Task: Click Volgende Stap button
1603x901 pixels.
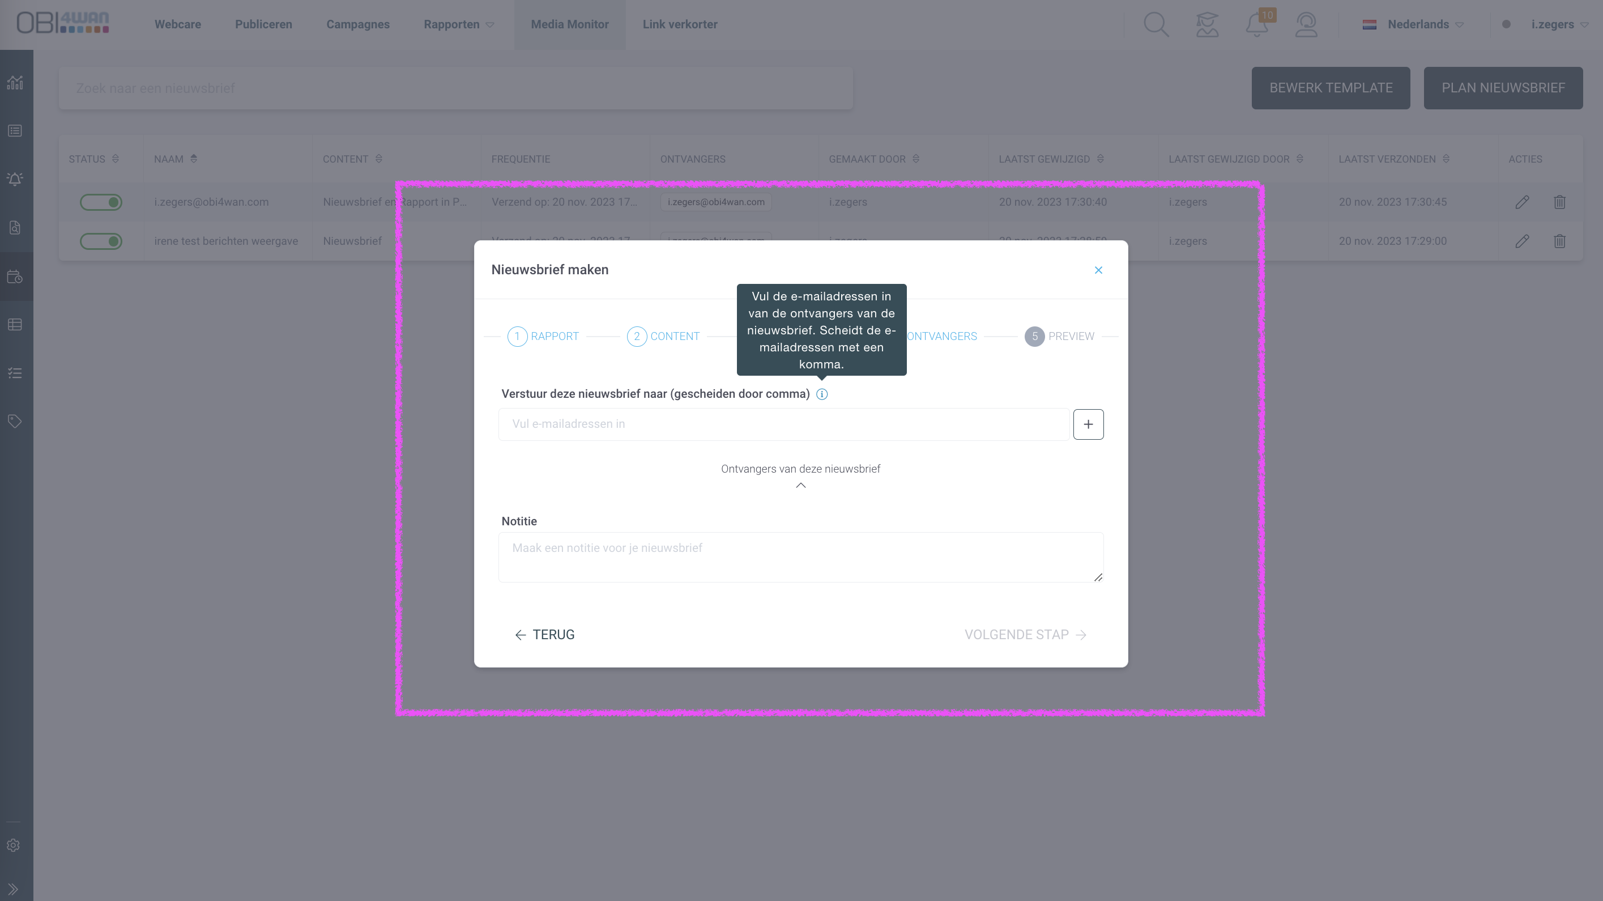Action: pyautogui.click(x=1025, y=635)
